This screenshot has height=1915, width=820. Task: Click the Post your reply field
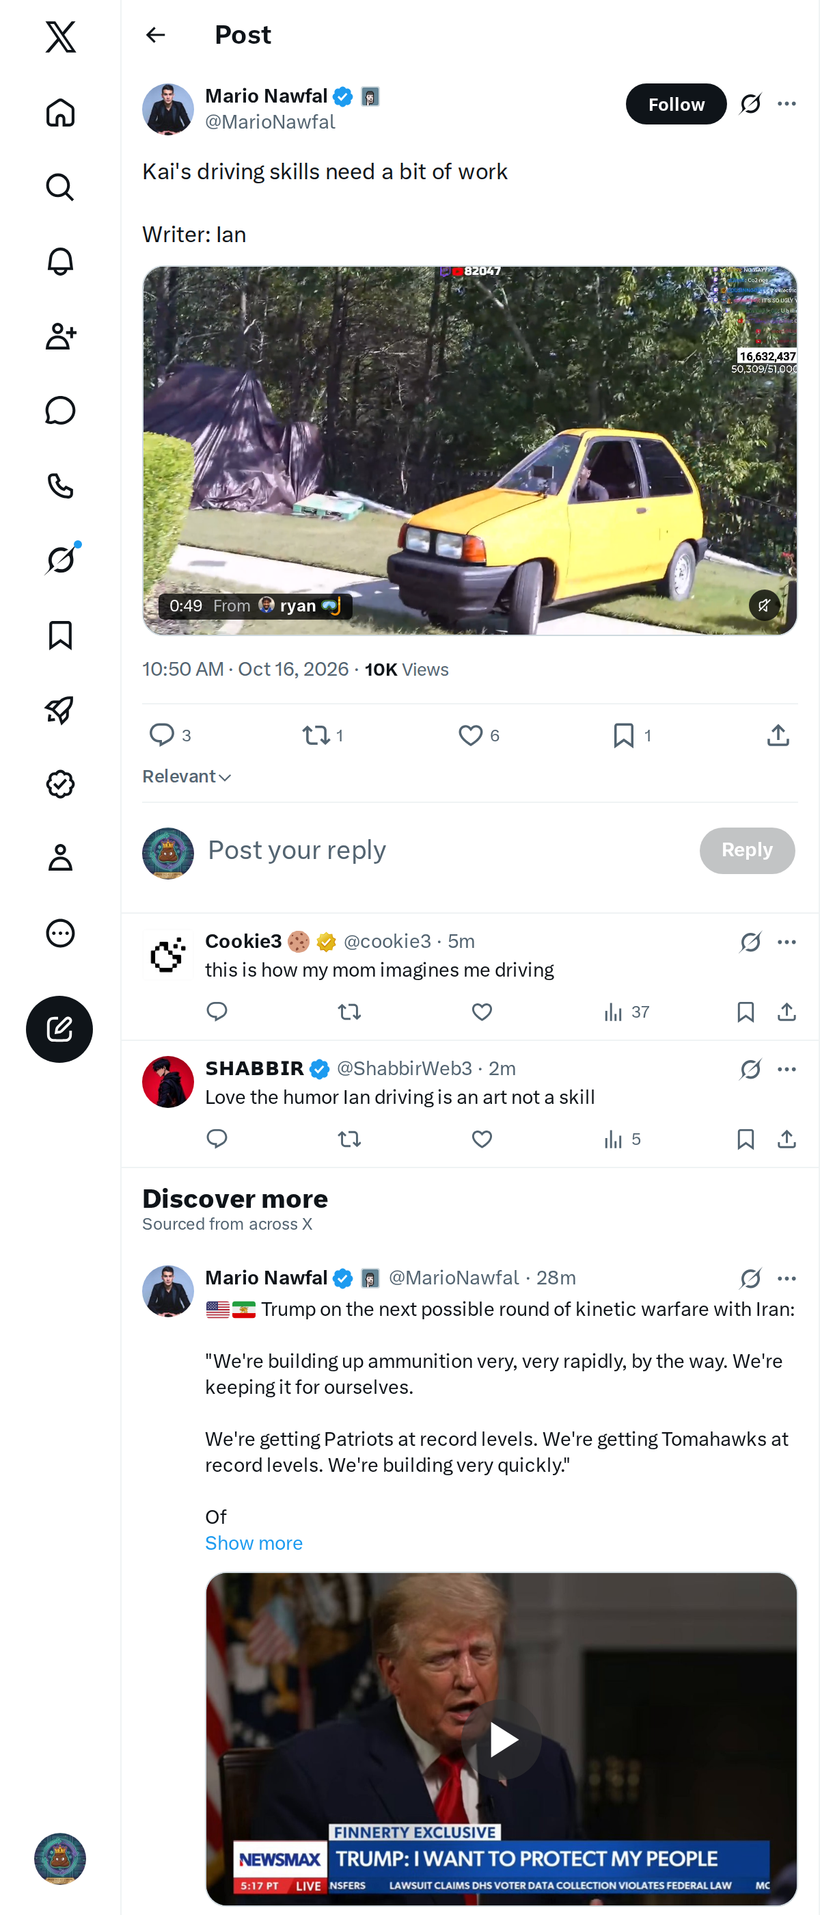446,850
